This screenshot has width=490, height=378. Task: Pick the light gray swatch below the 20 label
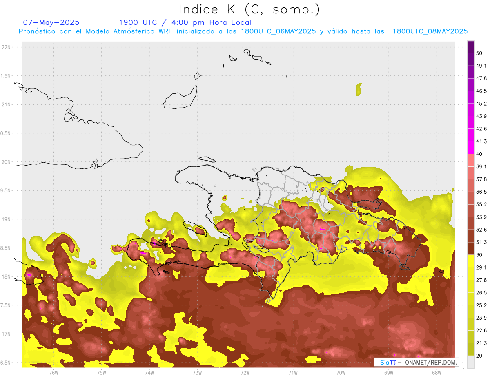tap(471, 362)
